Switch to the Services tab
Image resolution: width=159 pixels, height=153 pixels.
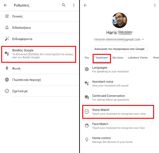point(118,58)
